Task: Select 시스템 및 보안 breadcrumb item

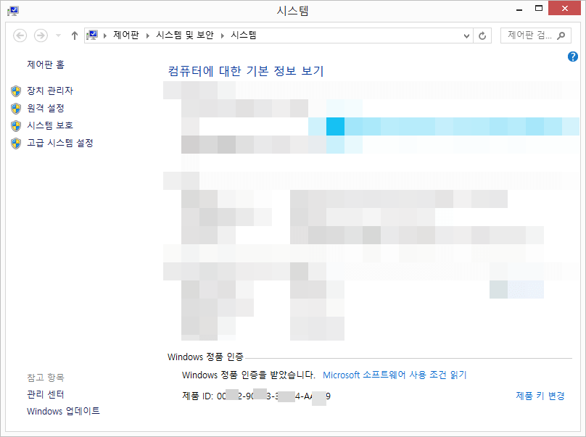Action: [185, 36]
